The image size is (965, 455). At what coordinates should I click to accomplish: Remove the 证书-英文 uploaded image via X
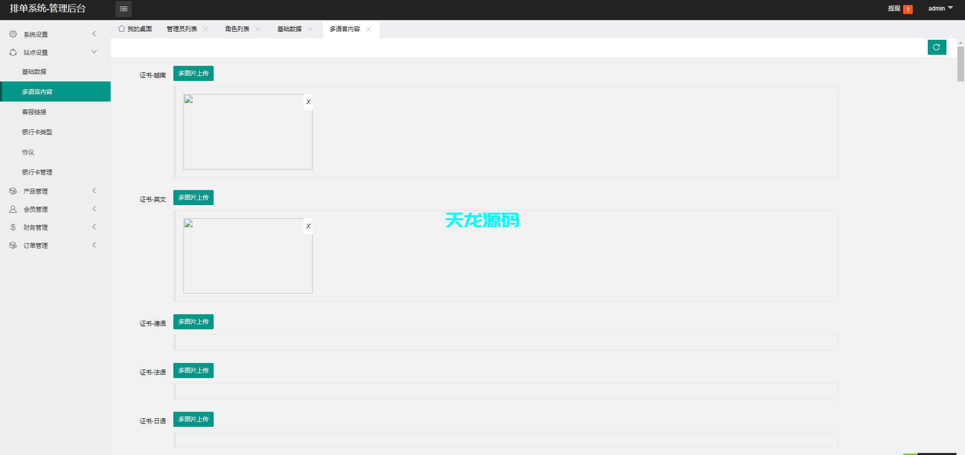[x=308, y=226]
